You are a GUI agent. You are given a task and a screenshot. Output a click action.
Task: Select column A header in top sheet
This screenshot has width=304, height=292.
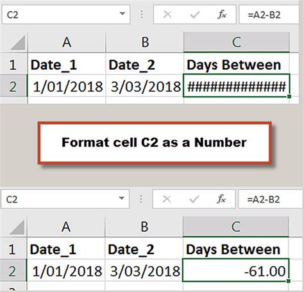(67, 42)
